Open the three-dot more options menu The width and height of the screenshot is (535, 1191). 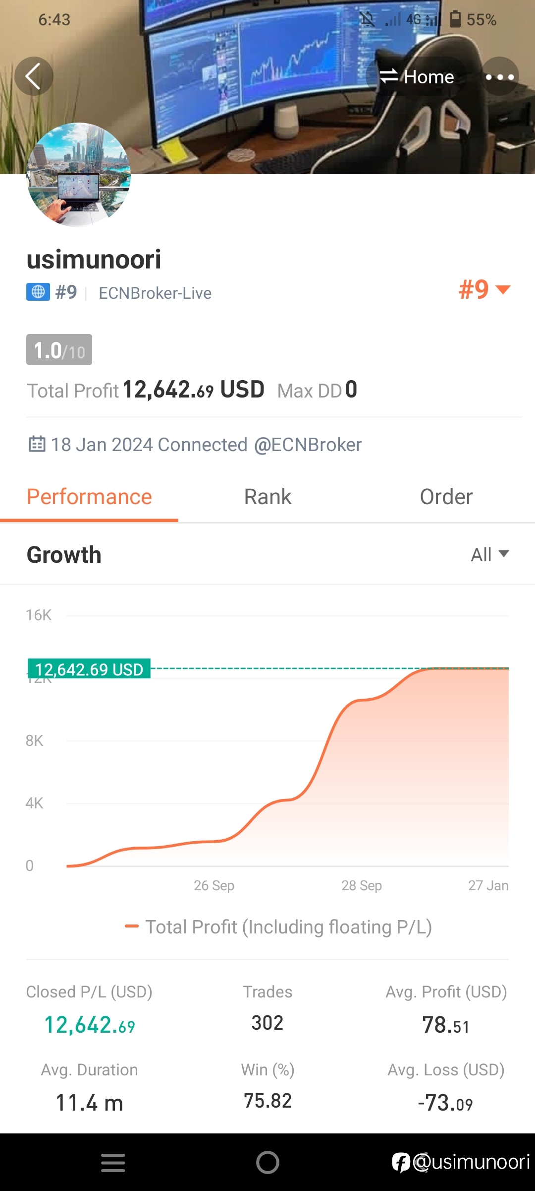pyautogui.click(x=500, y=76)
